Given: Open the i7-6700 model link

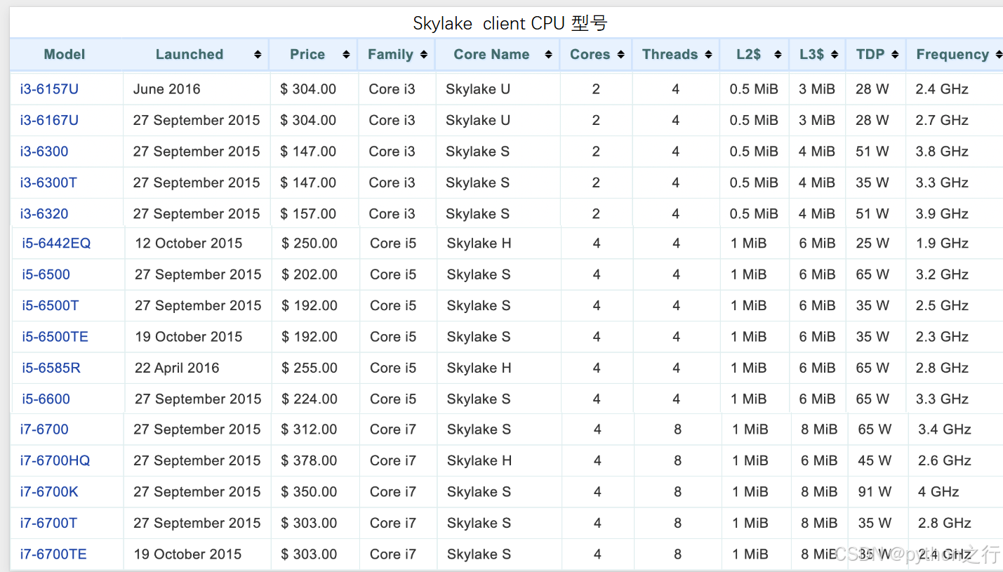Looking at the screenshot, I should pos(44,430).
